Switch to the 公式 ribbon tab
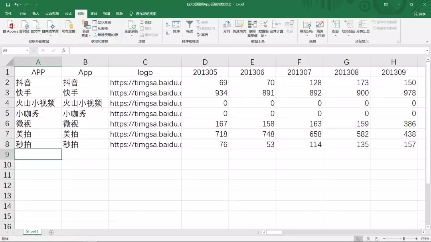 click(x=68, y=14)
